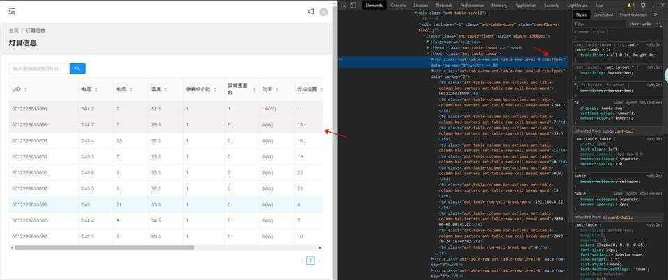Collapse the tr data-row-key 2 node
Image resolution: width=668 pixels, height=280 pixels.
(433, 71)
